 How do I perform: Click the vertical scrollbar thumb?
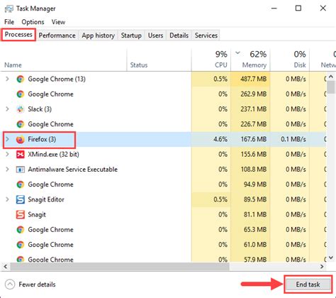(331, 87)
